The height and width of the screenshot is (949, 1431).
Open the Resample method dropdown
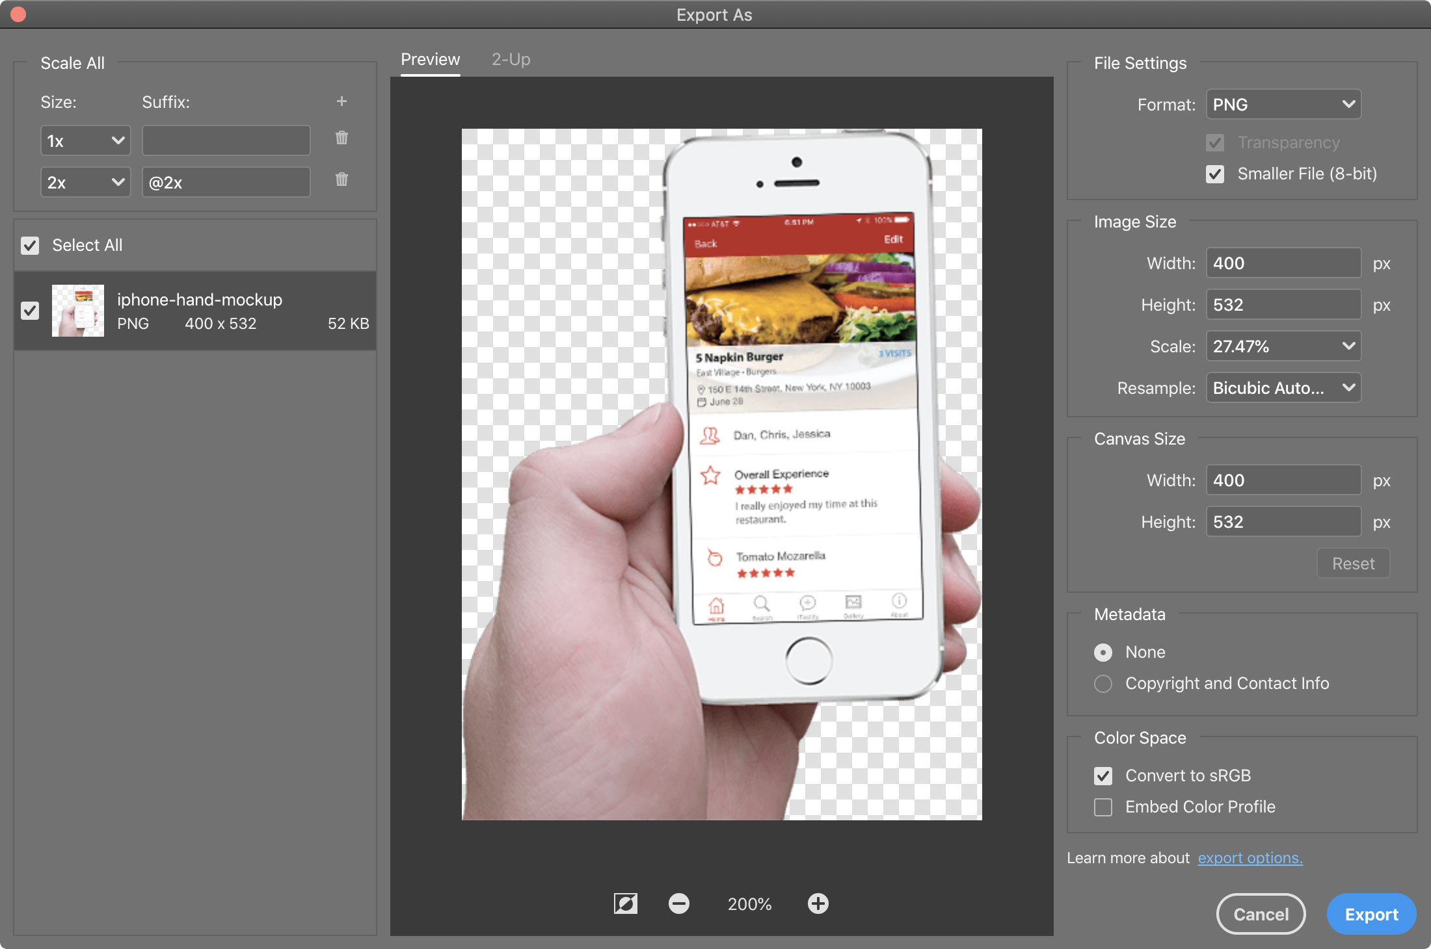click(1283, 387)
